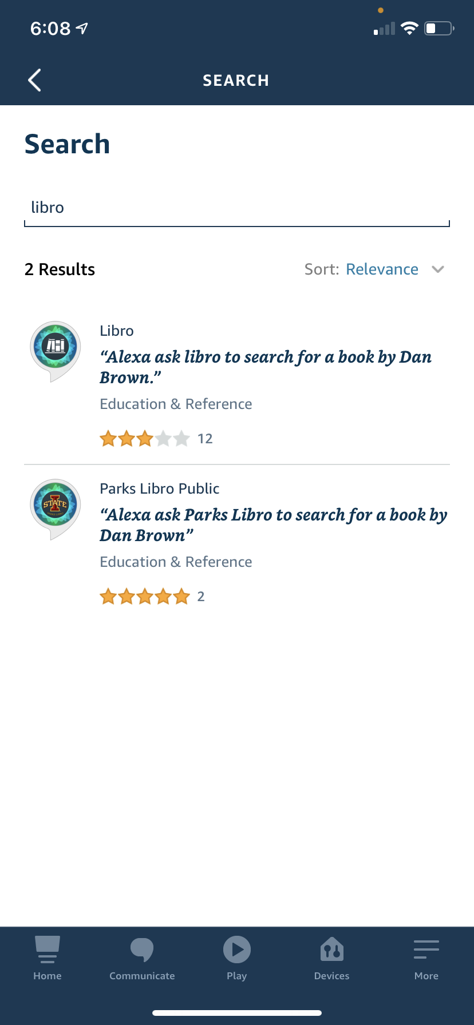
Task: Select the Libro Dan Brown example phrase
Action: [x=266, y=367]
